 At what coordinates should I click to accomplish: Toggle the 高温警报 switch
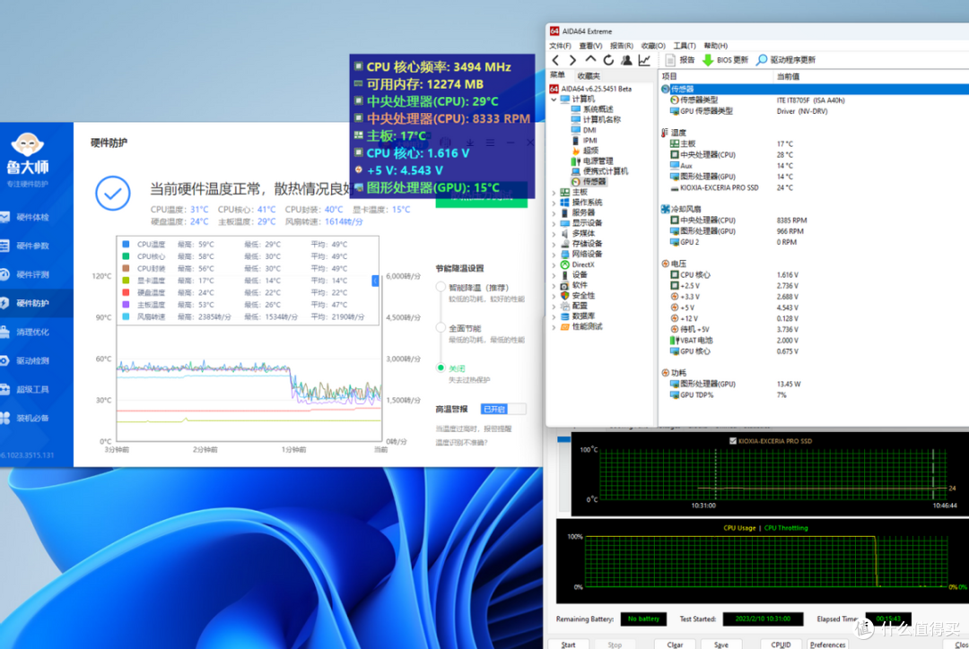coord(502,409)
